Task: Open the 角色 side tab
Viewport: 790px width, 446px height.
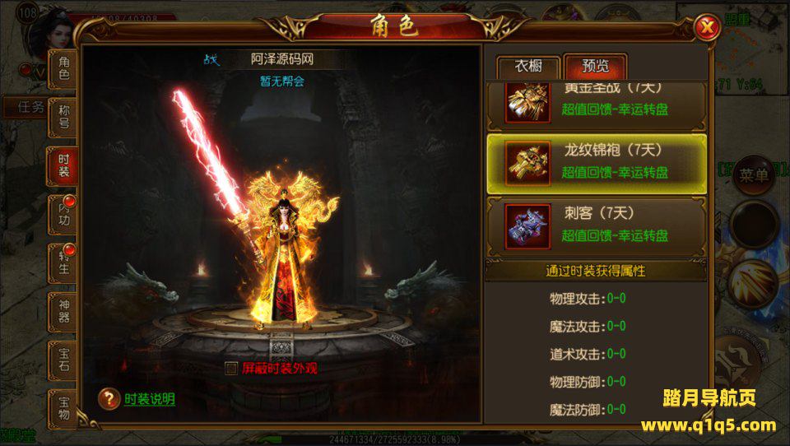Action: [63, 68]
